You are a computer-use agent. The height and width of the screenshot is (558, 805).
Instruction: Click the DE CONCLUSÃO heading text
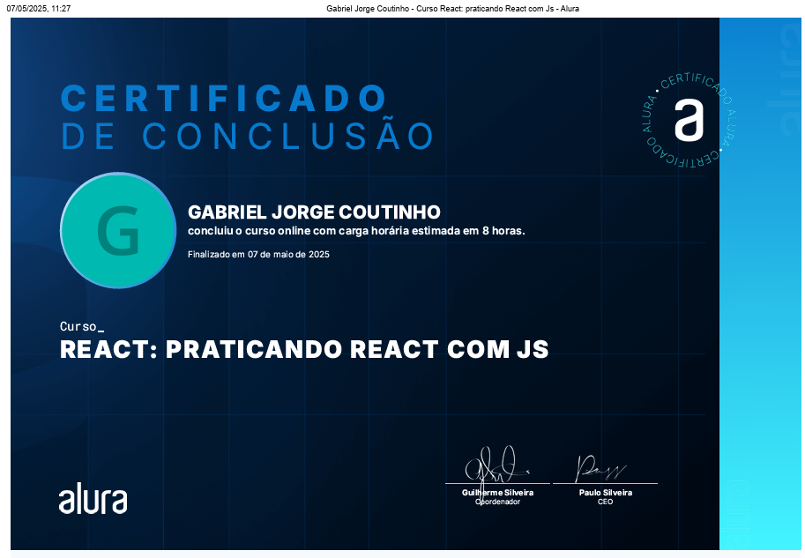pyautogui.click(x=248, y=136)
